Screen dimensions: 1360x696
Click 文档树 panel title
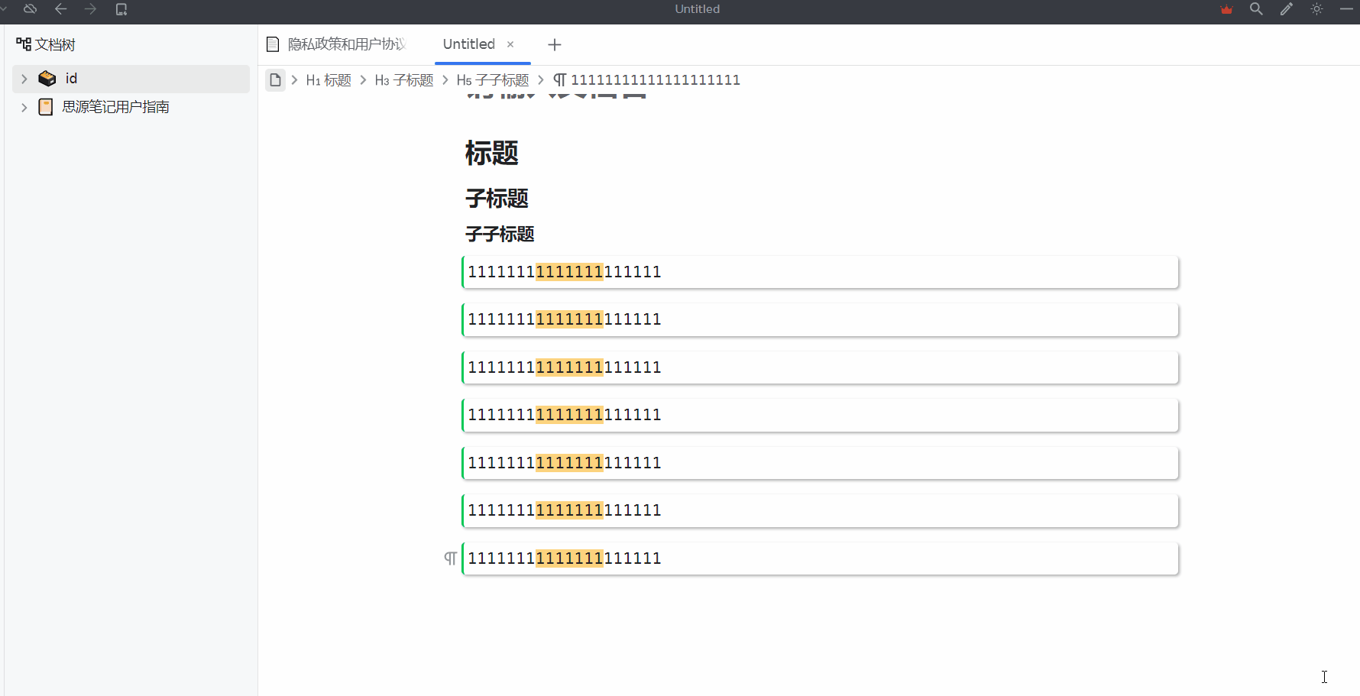tap(55, 44)
